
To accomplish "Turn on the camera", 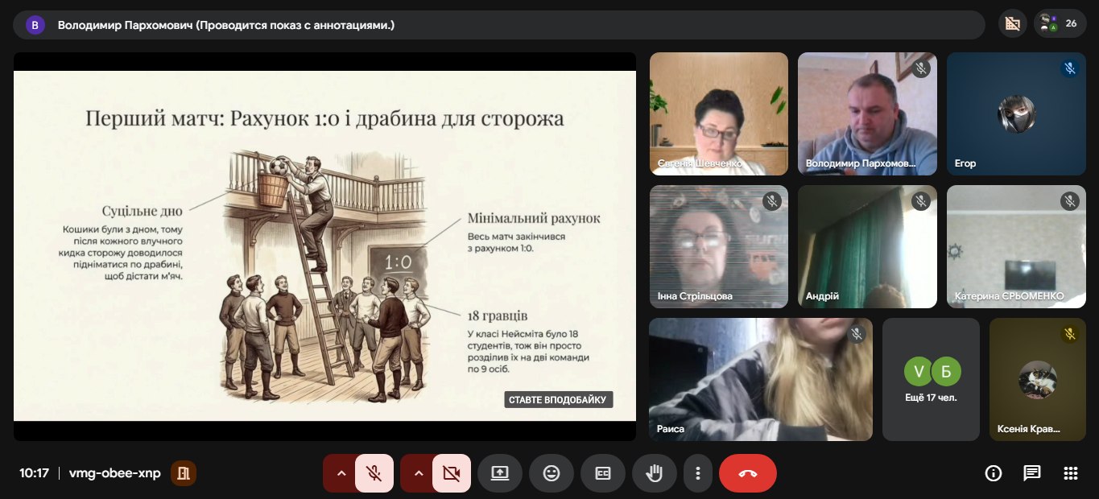I will pyautogui.click(x=451, y=473).
